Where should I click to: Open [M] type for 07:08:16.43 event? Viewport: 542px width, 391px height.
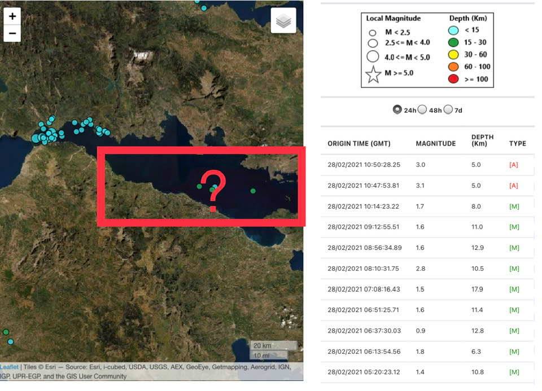[514, 289]
